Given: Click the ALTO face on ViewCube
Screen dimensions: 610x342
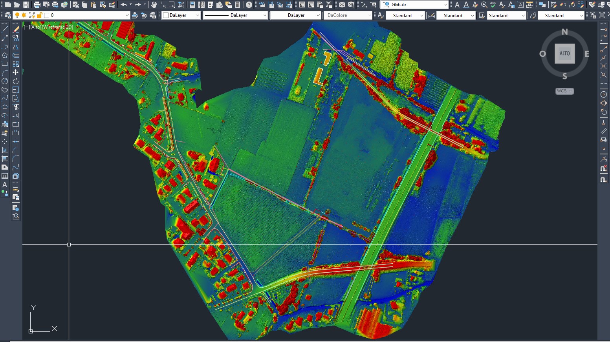Looking at the screenshot, I should [x=564, y=54].
